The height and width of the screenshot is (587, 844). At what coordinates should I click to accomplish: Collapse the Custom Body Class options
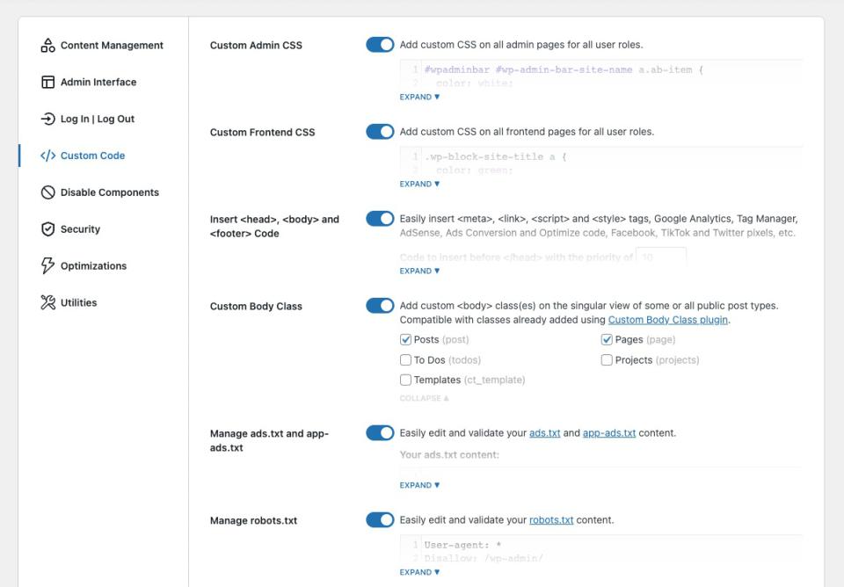pos(424,399)
